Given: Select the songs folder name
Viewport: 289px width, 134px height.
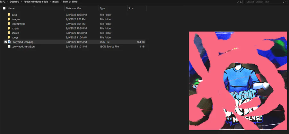Looking at the screenshot, I should coord(15,37).
